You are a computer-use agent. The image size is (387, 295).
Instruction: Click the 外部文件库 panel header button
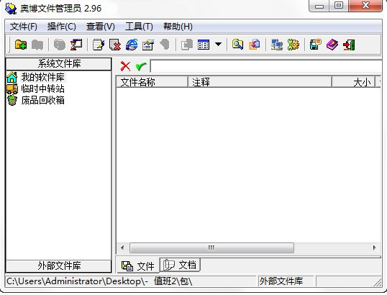(x=59, y=266)
